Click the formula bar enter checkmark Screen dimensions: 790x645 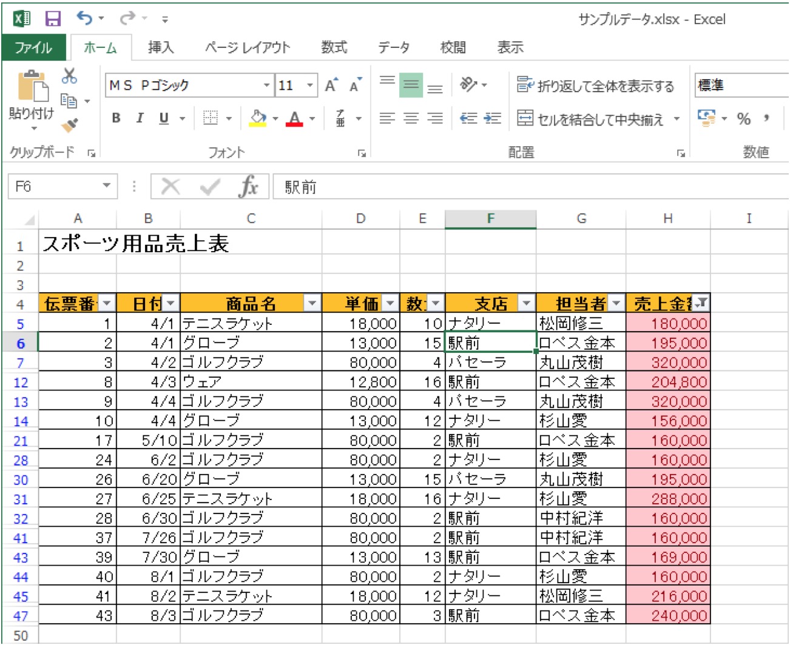210,187
